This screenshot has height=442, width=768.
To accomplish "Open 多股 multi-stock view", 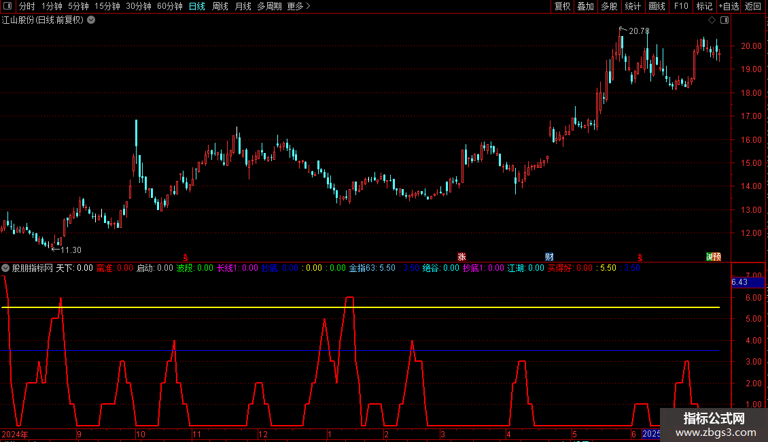I will coord(610,6).
